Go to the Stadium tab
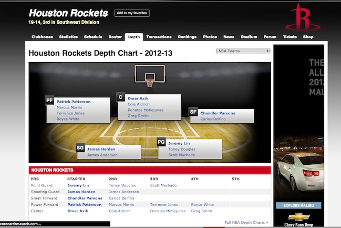Viewport: 341px width, 228px height. pyautogui.click(x=249, y=37)
